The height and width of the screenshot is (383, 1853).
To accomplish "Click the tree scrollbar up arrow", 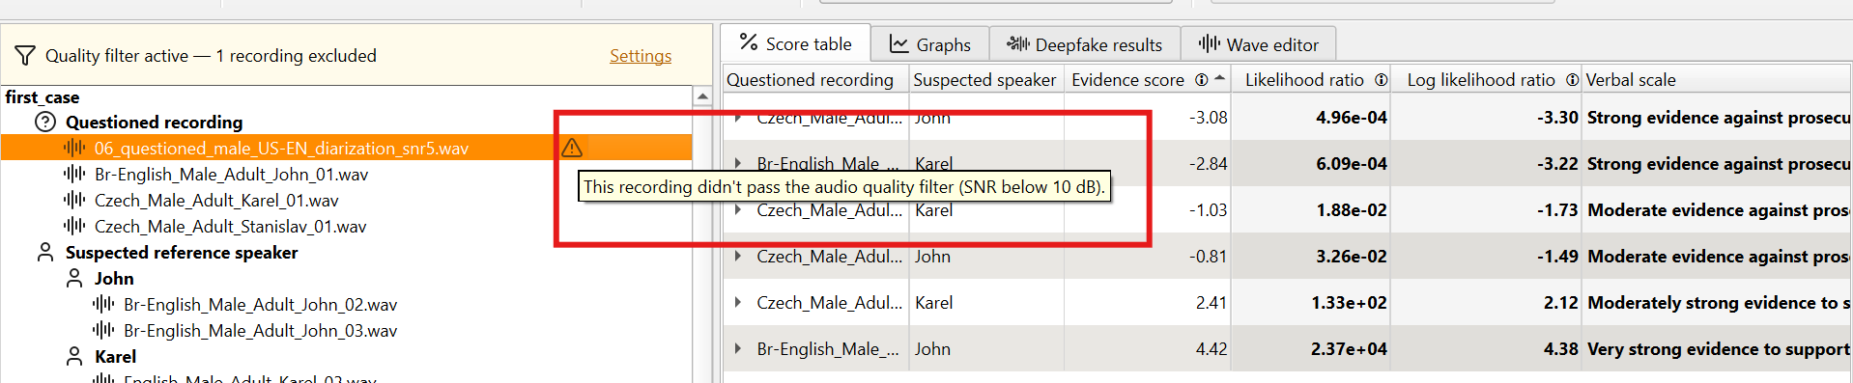I will tap(702, 96).
